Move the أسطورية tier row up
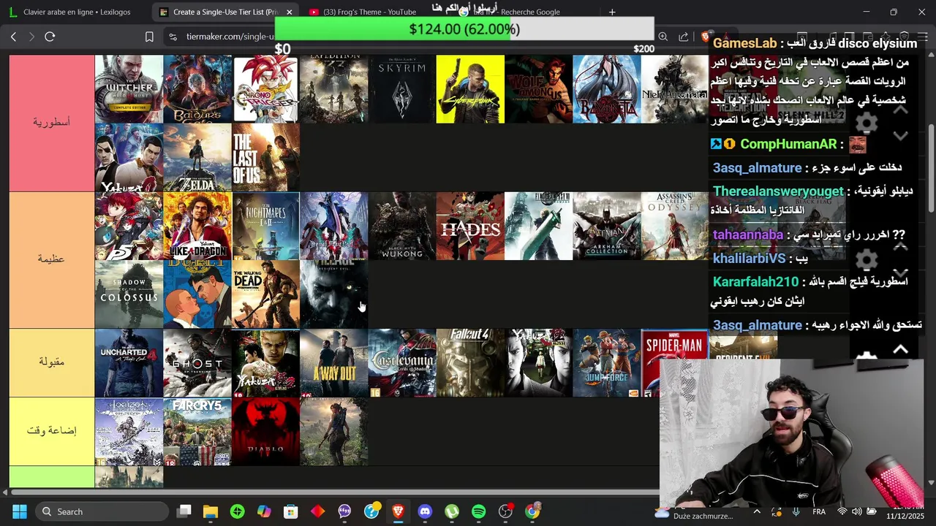Image resolution: width=936 pixels, height=526 pixels. point(901,110)
